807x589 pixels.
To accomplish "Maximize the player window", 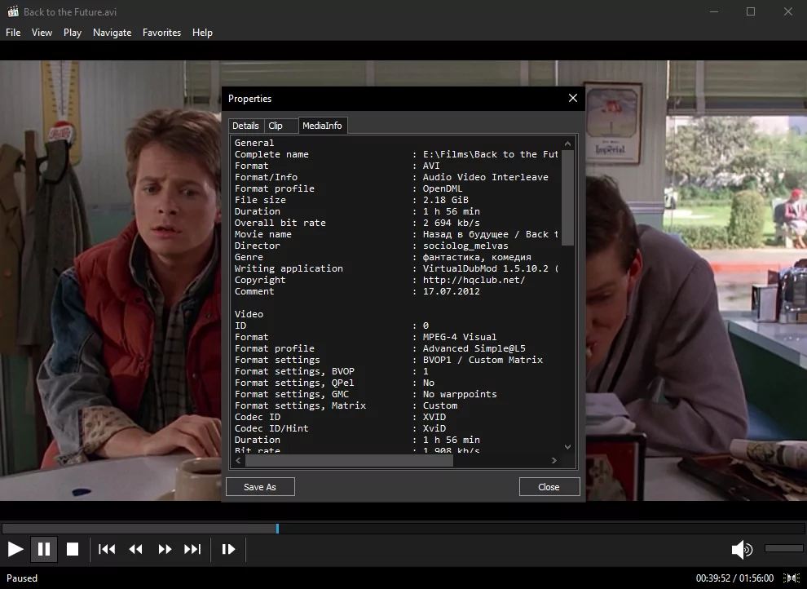I will (751, 11).
